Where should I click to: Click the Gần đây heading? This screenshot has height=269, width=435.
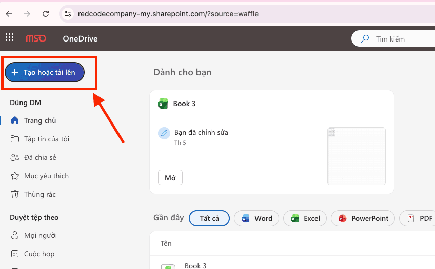(169, 218)
